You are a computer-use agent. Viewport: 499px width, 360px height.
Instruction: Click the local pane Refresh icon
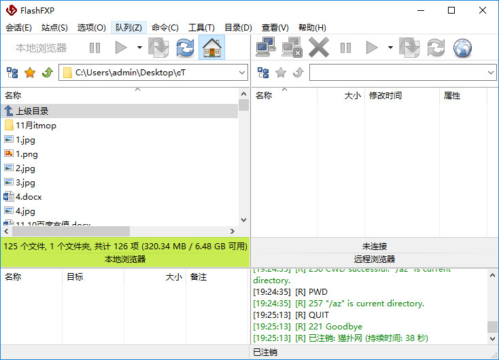185,48
